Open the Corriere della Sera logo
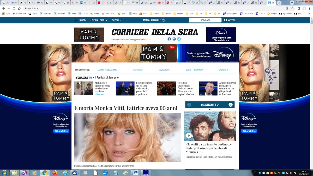The image size is (313, 176). click(155, 32)
